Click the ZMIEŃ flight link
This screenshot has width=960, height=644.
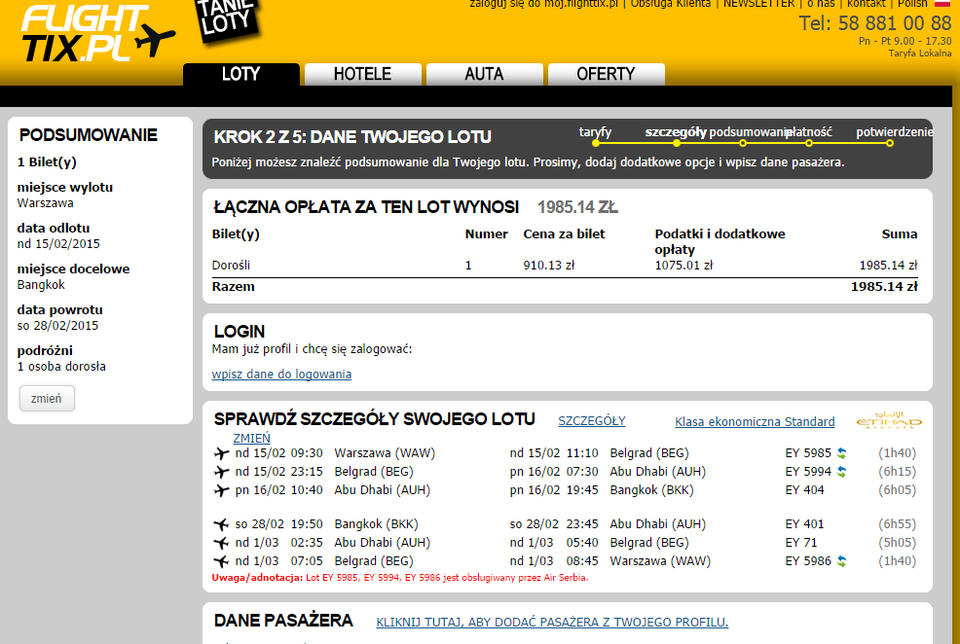[251, 438]
